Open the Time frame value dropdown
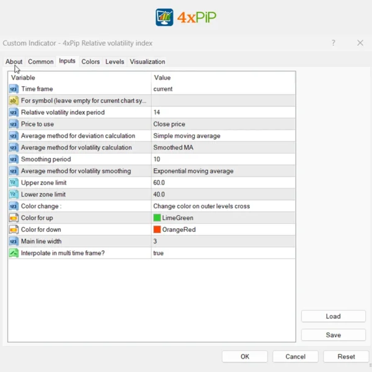The width and height of the screenshot is (372, 372). click(223, 89)
